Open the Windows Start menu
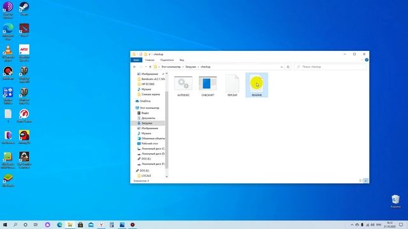This screenshot has width=408, height=229. point(5,225)
